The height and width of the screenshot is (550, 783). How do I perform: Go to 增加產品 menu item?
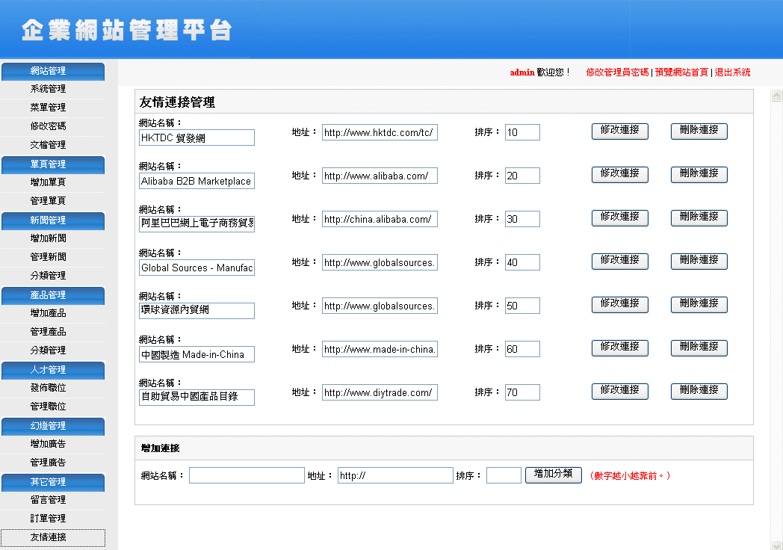click(x=48, y=313)
